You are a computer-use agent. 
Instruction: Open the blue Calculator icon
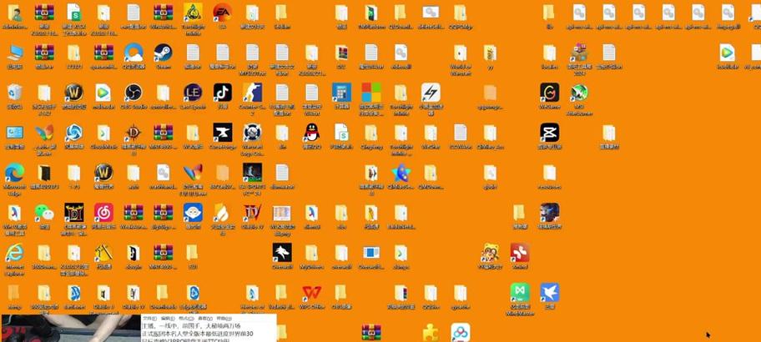point(341,92)
